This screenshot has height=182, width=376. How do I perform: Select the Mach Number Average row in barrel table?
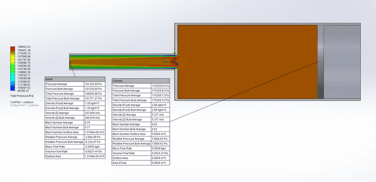point(75,122)
